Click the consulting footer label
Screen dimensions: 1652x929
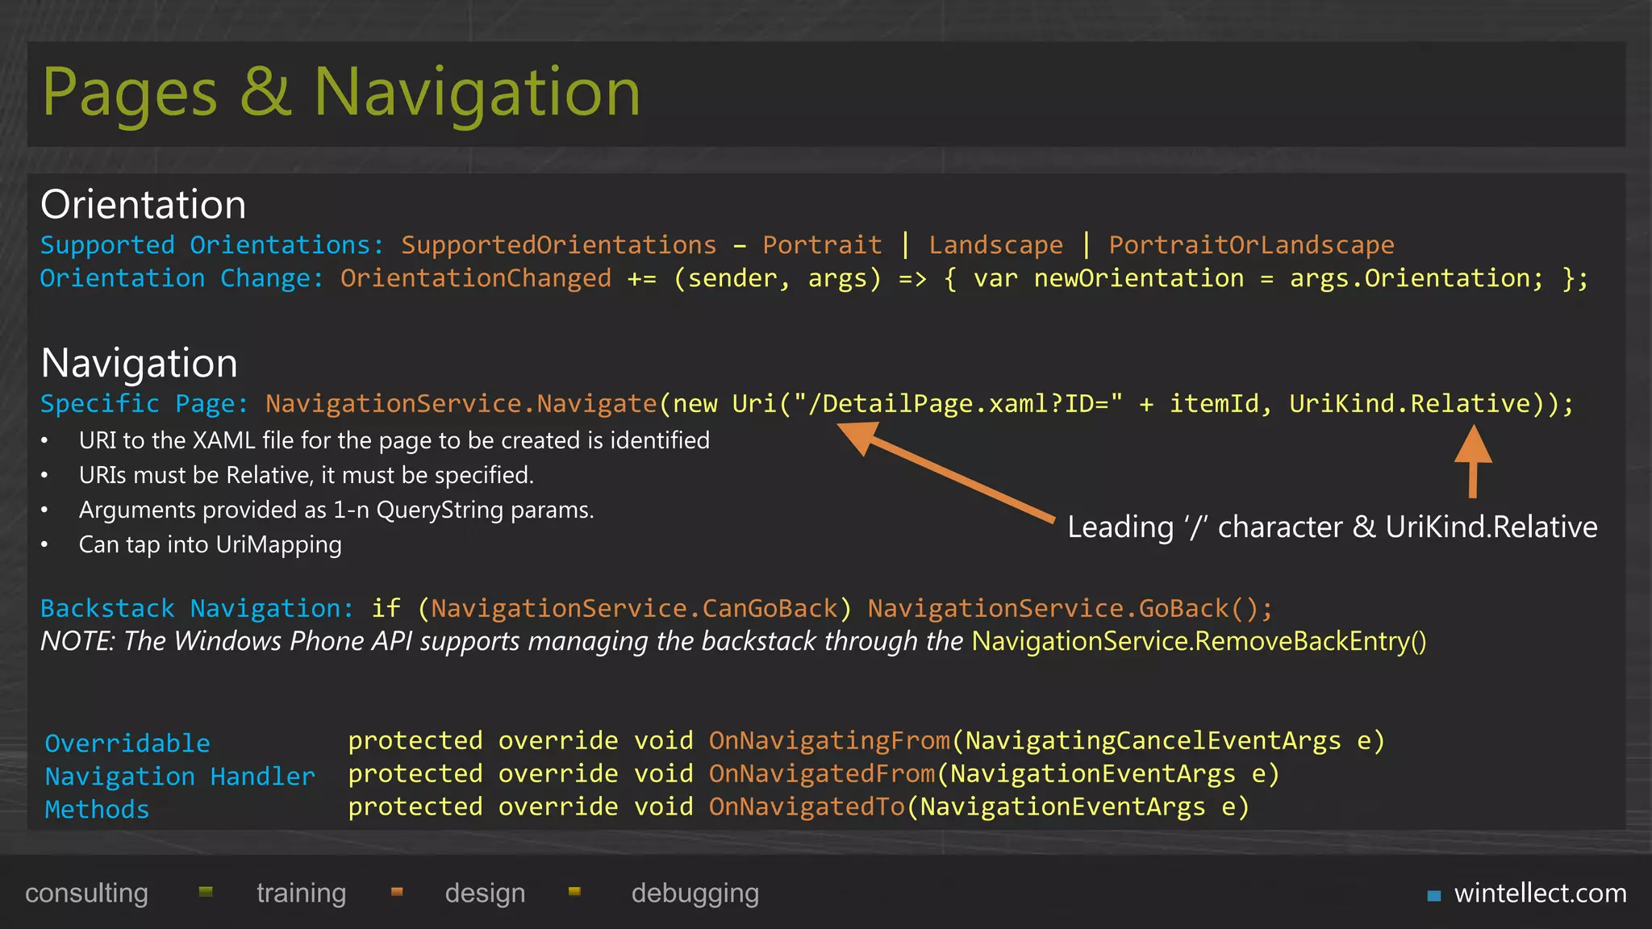[86, 893]
